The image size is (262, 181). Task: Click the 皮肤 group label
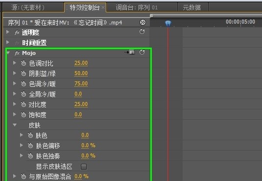point(34,125)
